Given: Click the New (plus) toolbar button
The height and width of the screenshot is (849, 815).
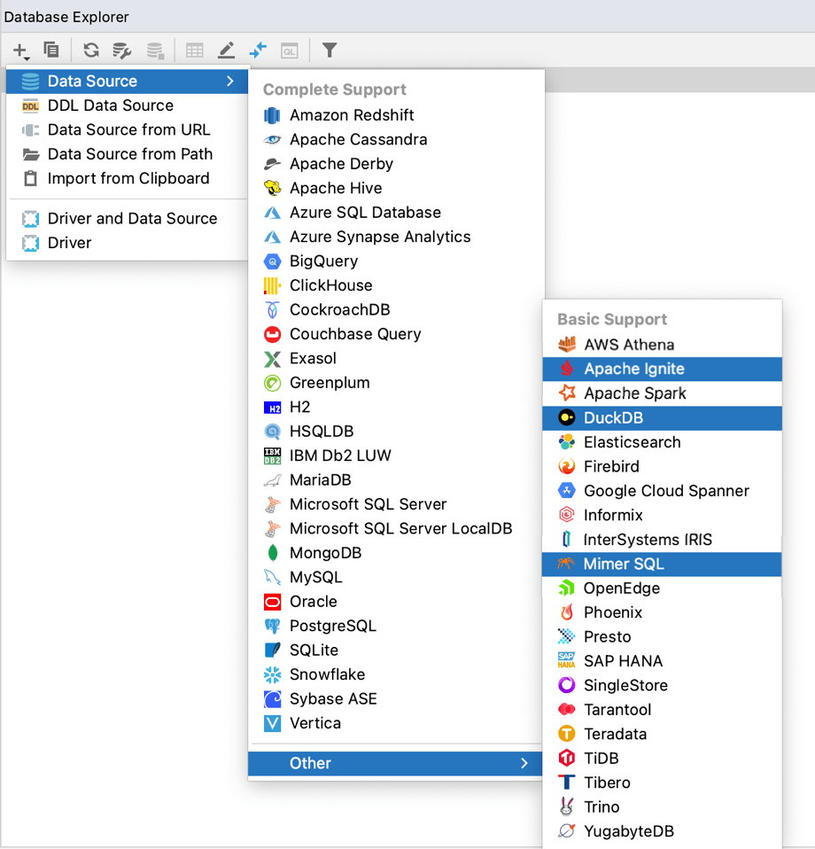Looking at the screenshot, I should (x=19, y=51).
